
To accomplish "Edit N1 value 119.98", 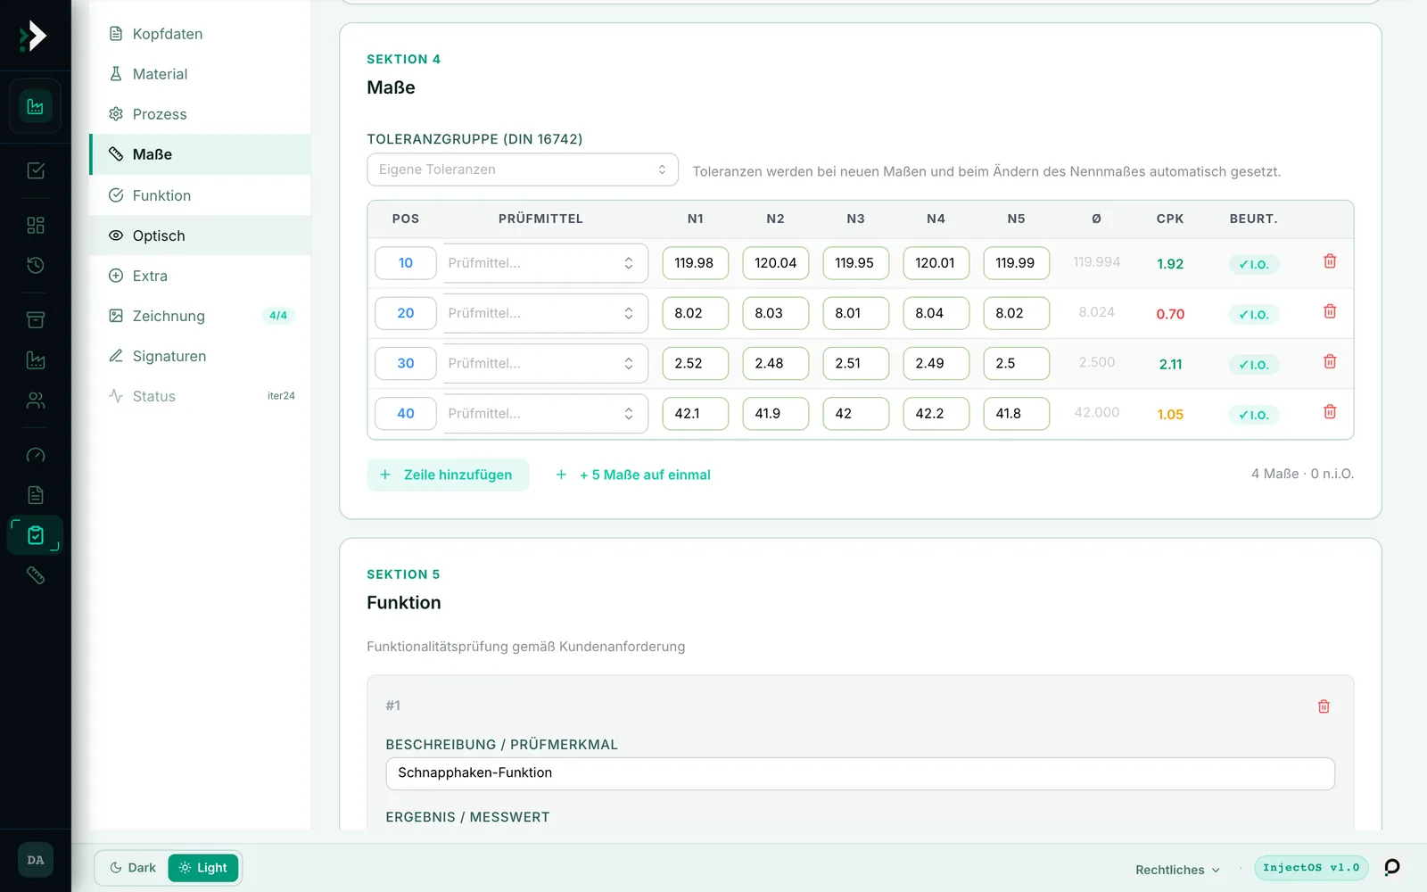I will point(696,263).
